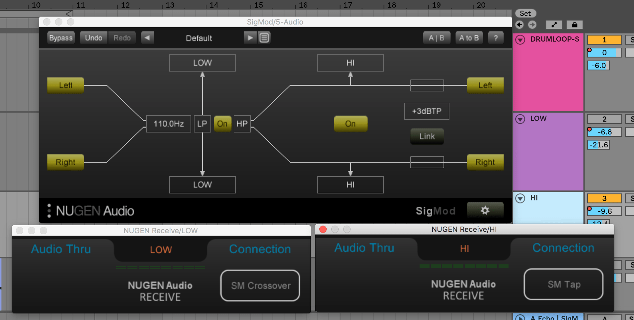
Task: Toggle the protect module On button
Action: point(351,124)
